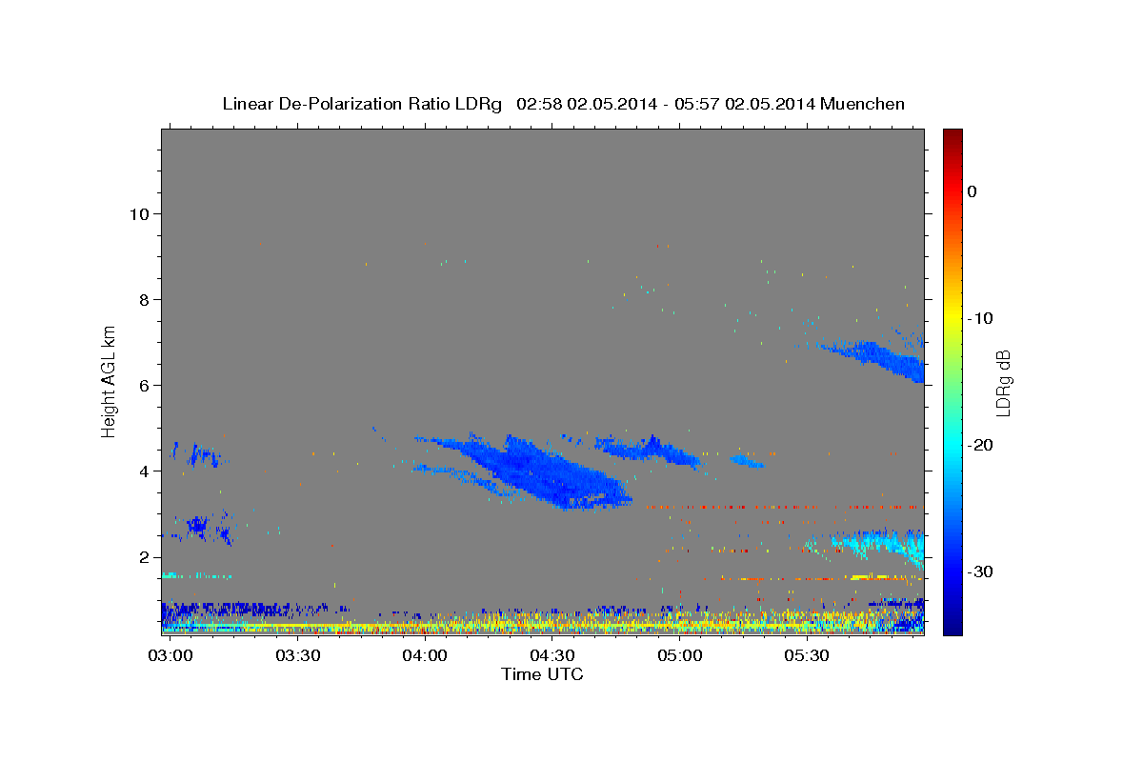This screenshot has width=1143, height=762.
Task: Click the colorbar value -10
Action: 981,318
